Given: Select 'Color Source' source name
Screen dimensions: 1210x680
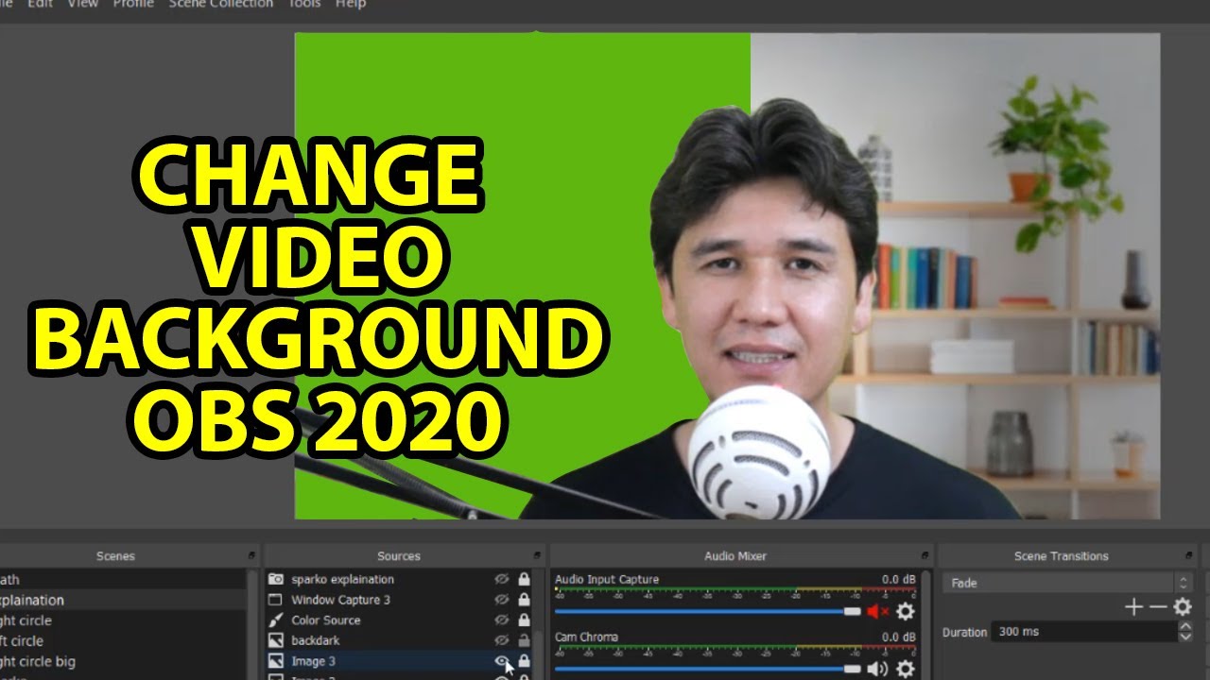Looking at the screenshot, I should click(x=325, y=620).
